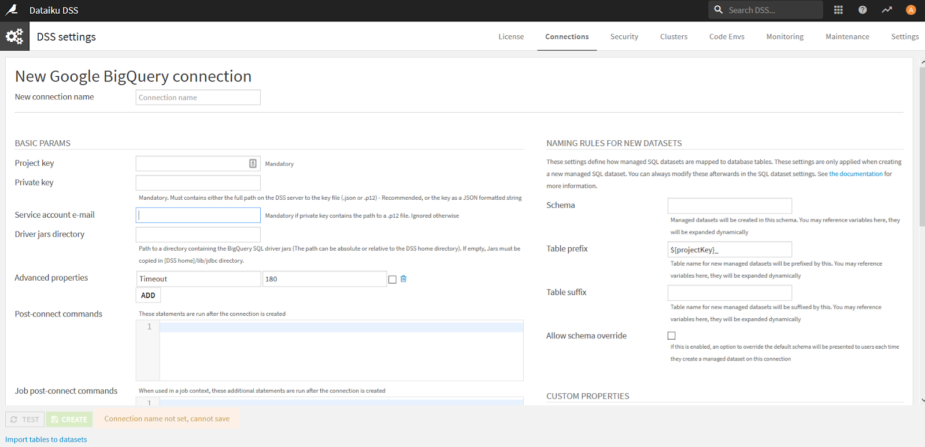Viewport: 925px width, 447px height.
Task: Go to the Security tab
Action: click(x=624, y=36)
